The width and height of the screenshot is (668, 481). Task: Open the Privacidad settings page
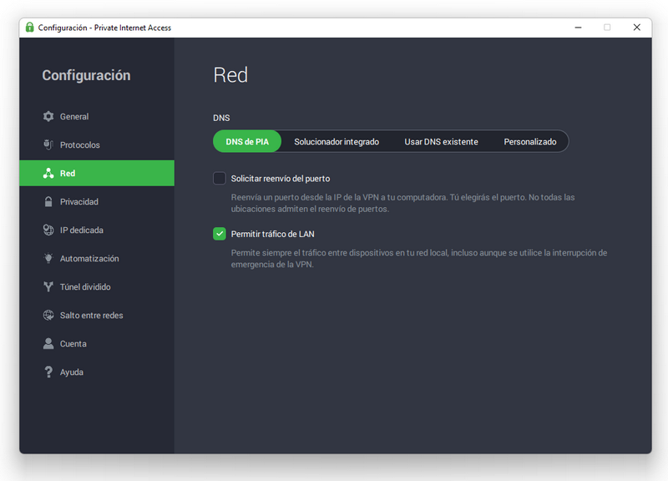point(97,201)
